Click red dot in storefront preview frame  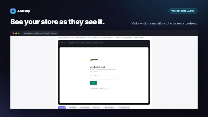tap(60, 43)
